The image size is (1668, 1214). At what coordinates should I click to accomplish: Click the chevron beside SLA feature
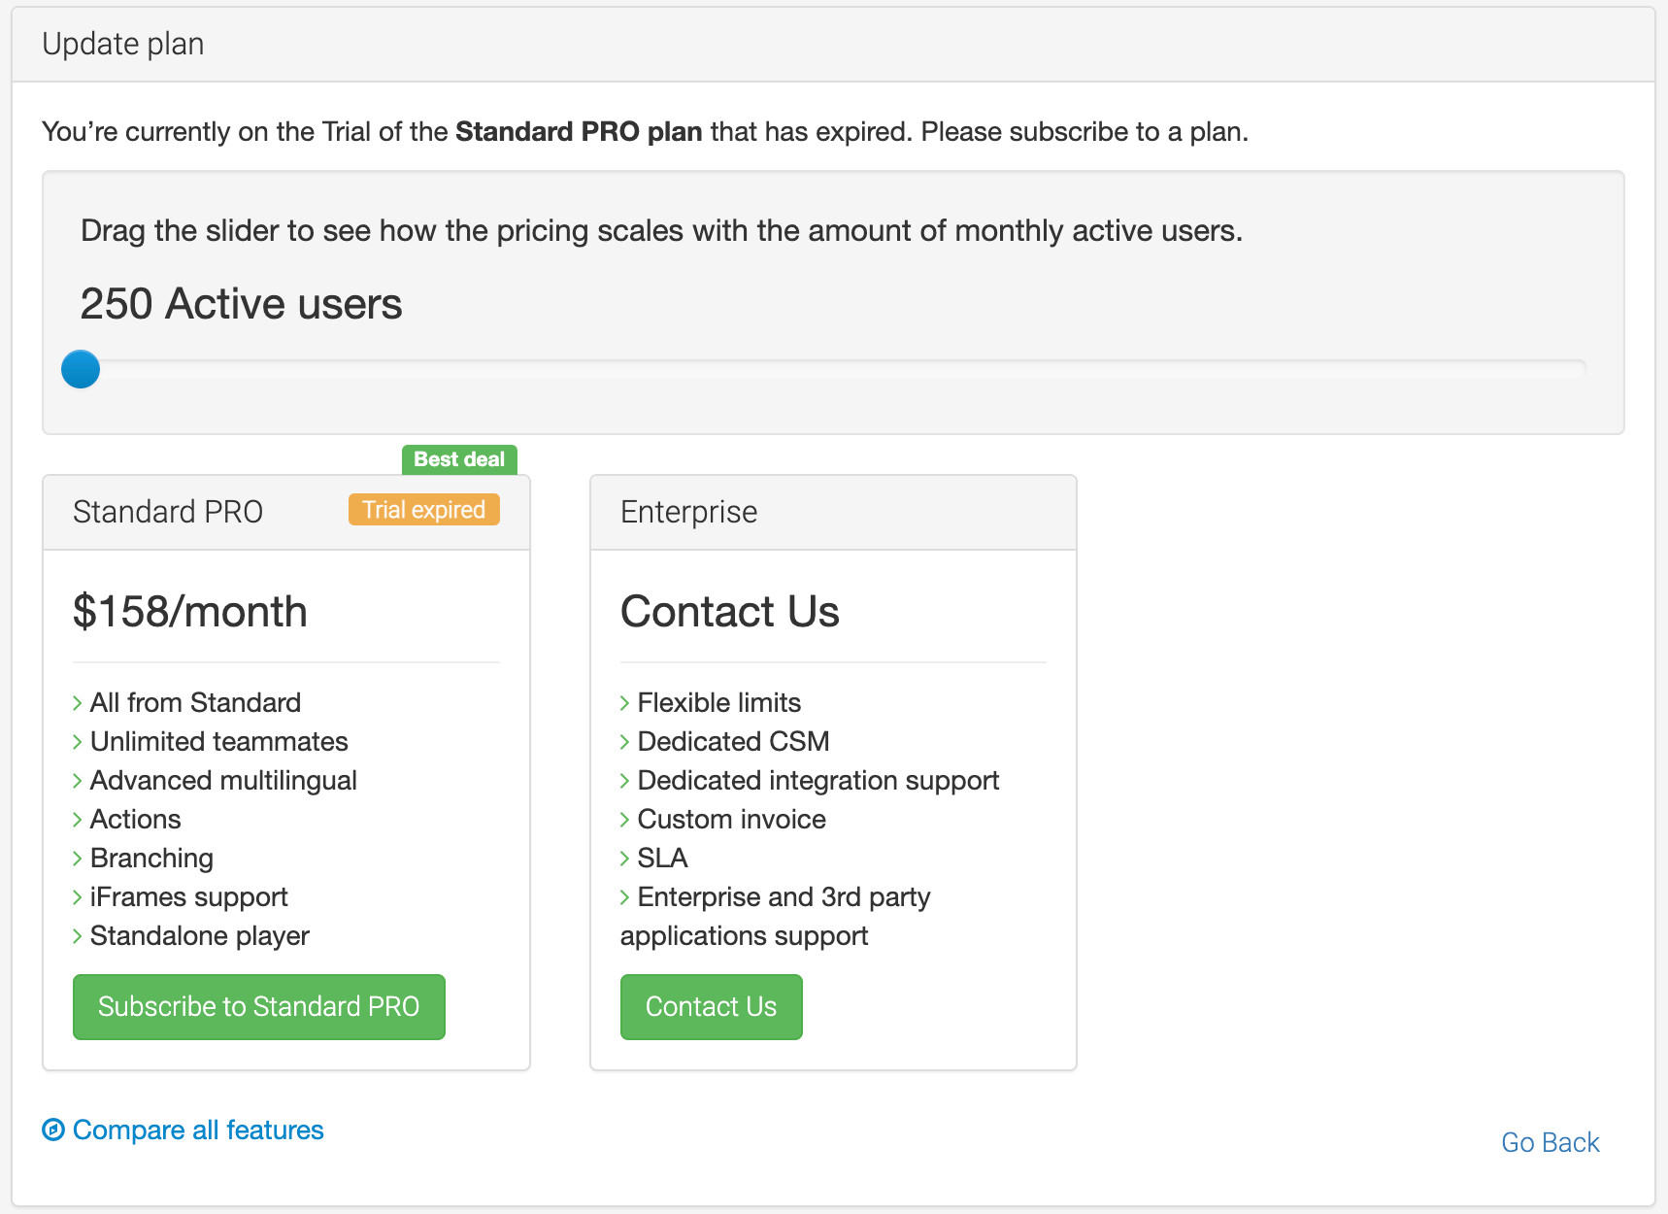625,859
